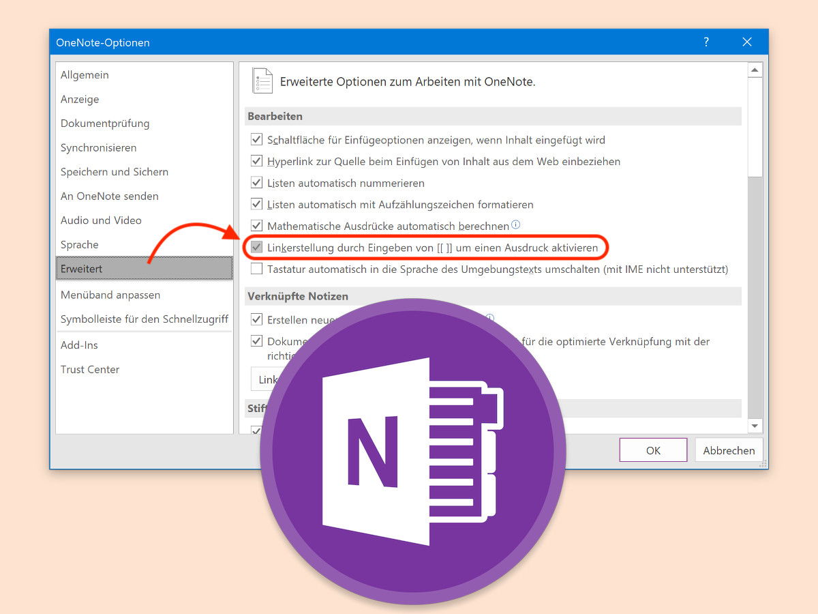The image size is (818, 614).
Task: Click the OneNote-Optionen window title
Action: [103, 42]
